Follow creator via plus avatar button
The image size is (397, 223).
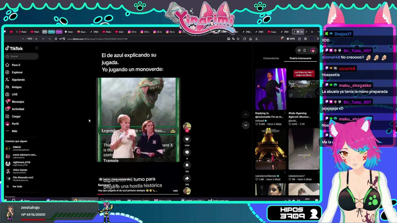tap(187, 130)
